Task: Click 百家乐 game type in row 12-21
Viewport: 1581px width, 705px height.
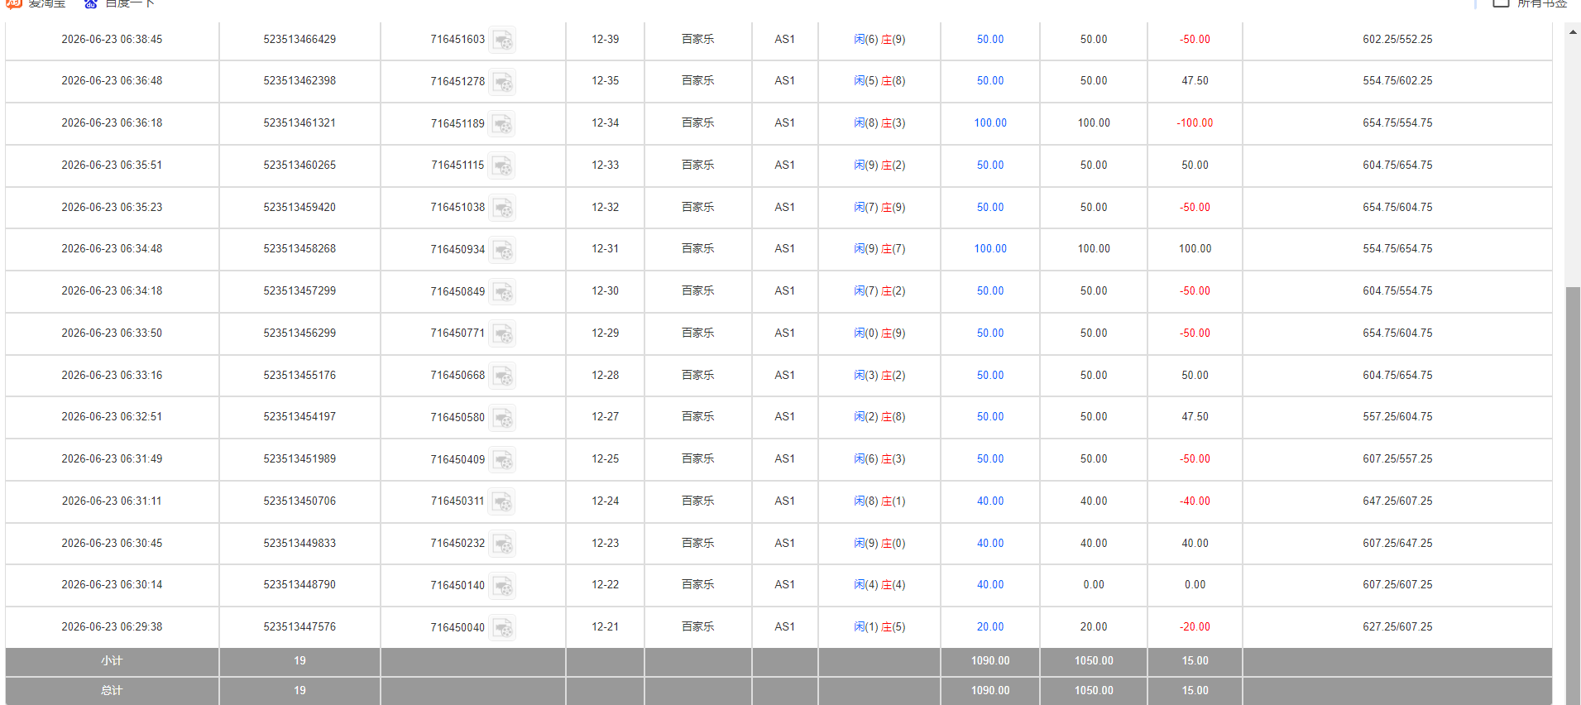Action: (697, 627)
